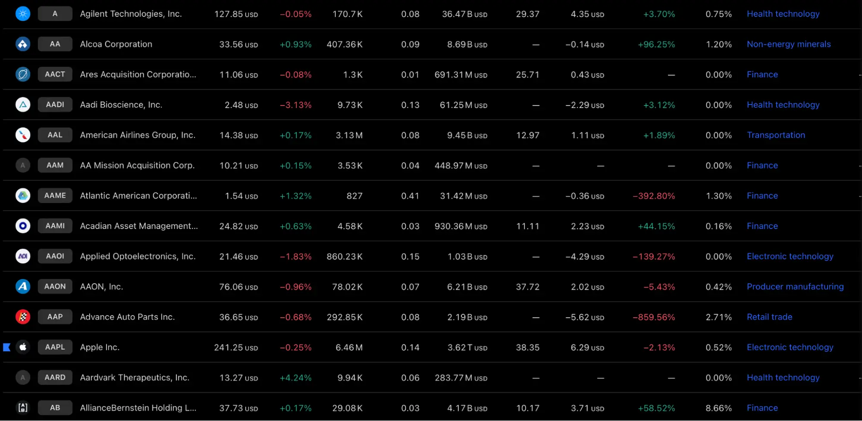The image size is (862, 421).
Task: Click the Agilent Technologies company logo icon
Action: point(23,14)
